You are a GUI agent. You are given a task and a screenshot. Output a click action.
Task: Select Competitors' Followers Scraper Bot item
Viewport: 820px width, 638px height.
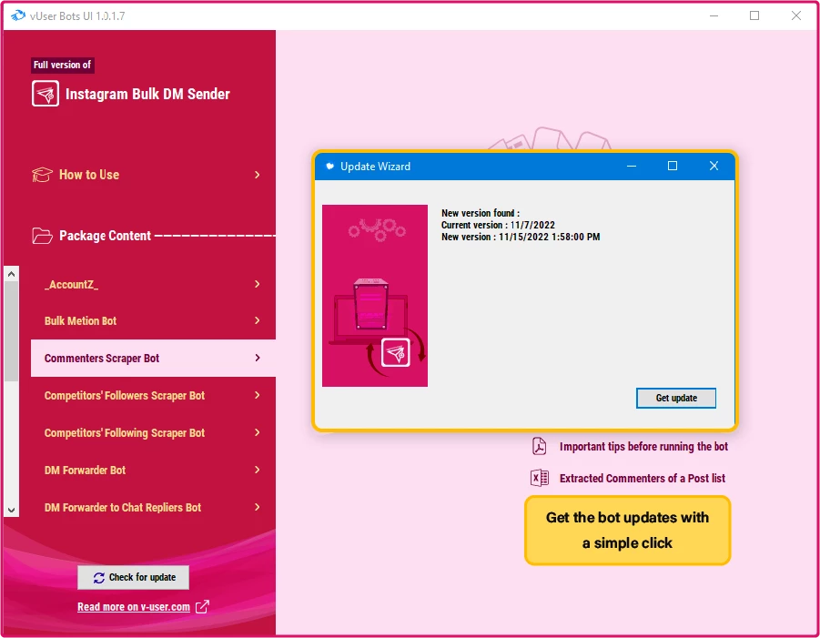[x=153, y=395]
